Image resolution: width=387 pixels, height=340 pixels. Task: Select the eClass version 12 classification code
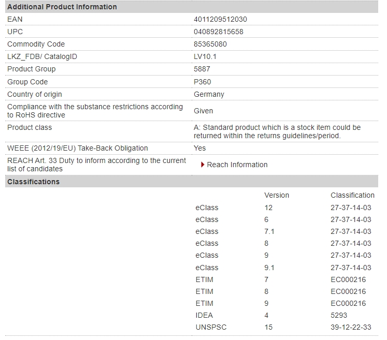(351, 208)
